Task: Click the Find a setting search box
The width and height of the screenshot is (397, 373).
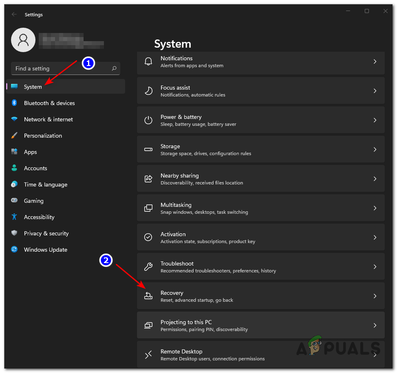Action: point(66,68)
